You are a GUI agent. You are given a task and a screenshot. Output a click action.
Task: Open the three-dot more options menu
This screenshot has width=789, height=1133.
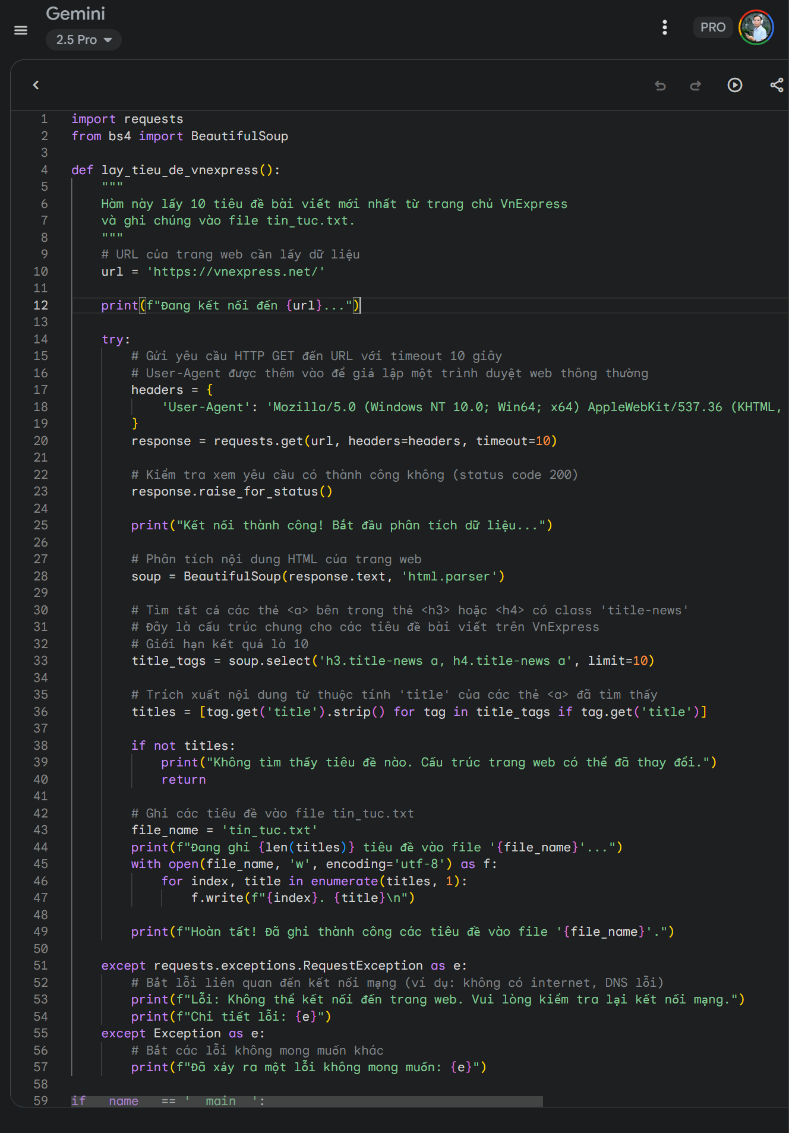click(x=665, y=27)
